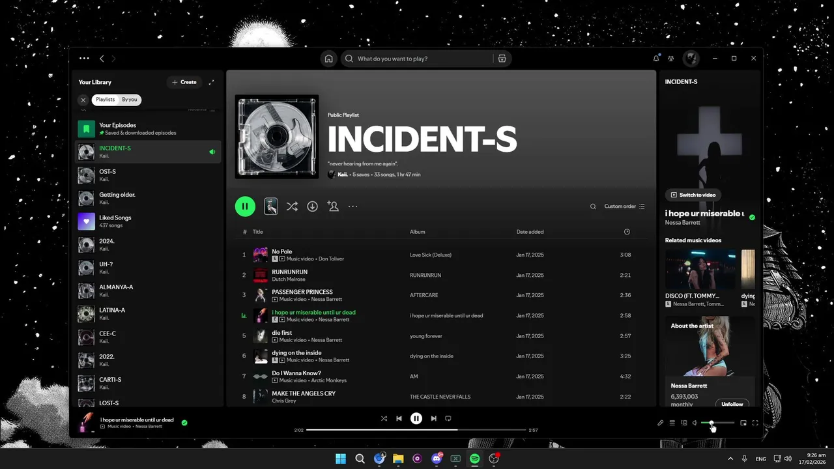The width and height of the screenshot is (834, 469).
Task: Toggle saved checkmark in bottom now-playing bar
Action: [184, 423]
